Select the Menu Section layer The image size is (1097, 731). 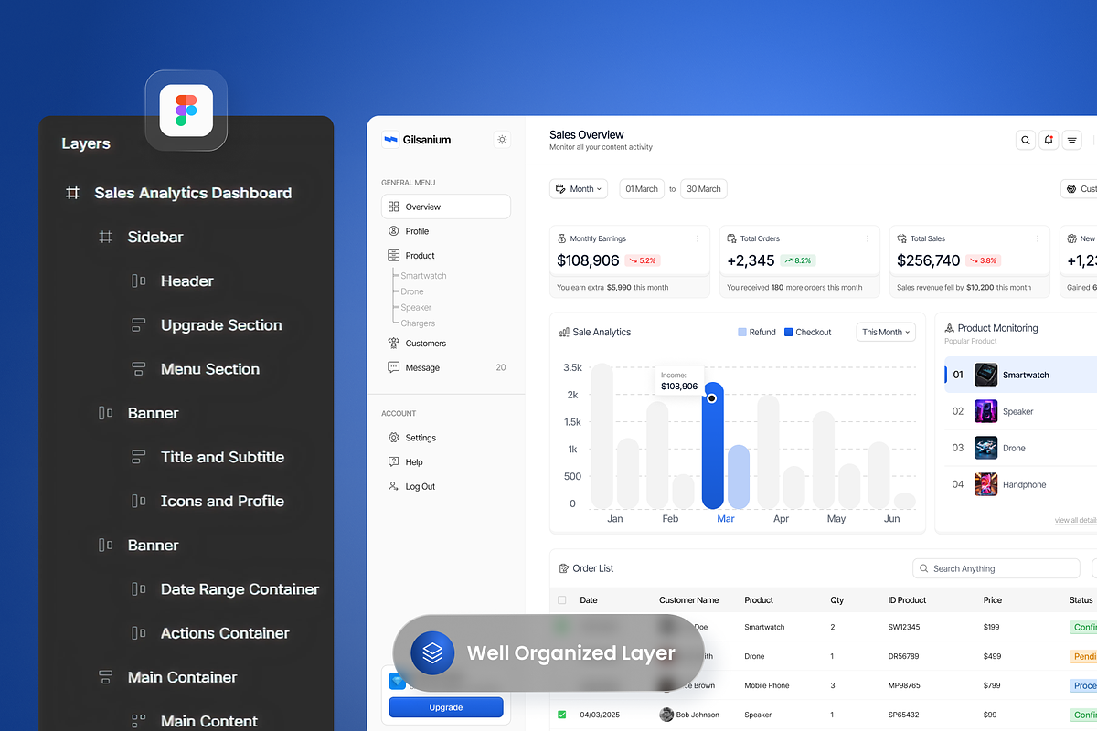tap(210, 369)
